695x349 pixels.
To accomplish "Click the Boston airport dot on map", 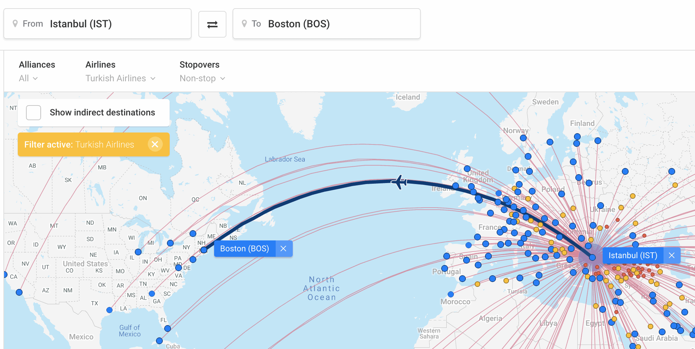I will pos(204,250).
